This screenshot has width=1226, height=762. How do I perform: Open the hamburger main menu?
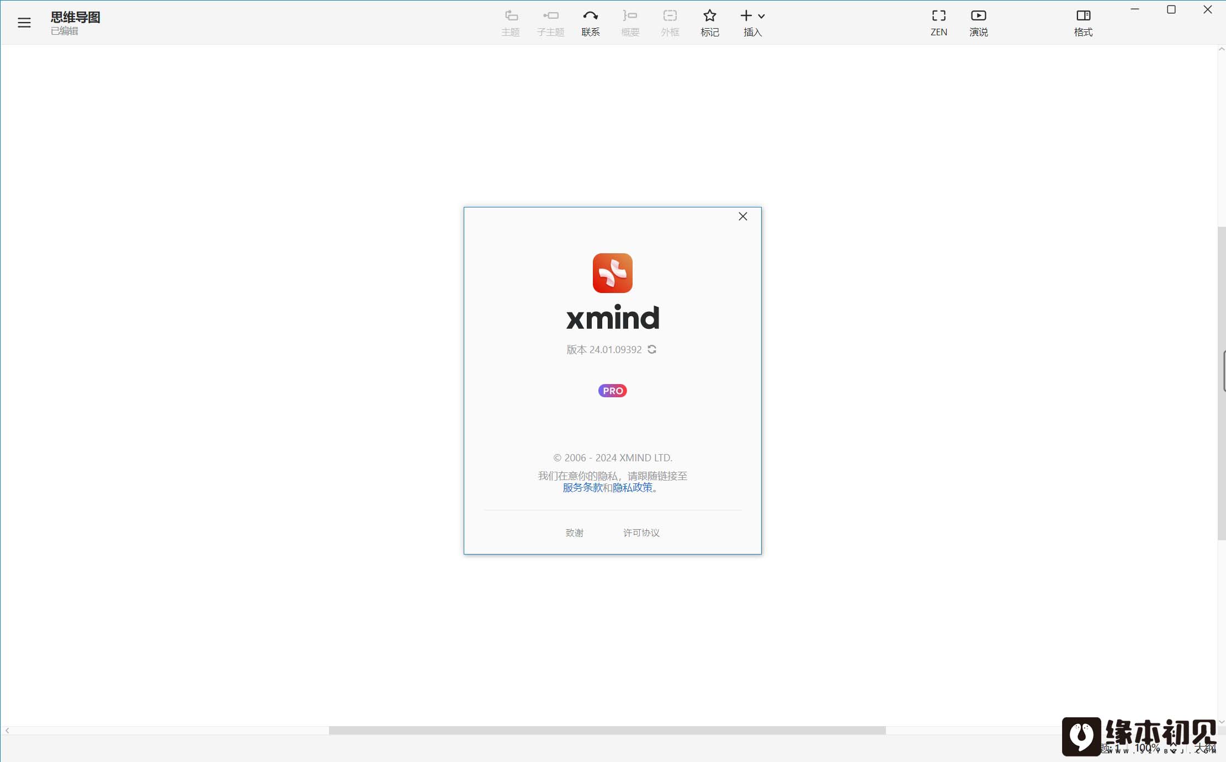point(24,23)
